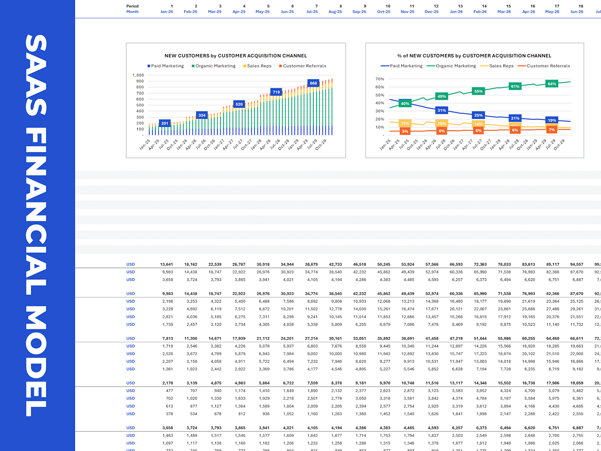
Task: Click Organic Marketing legend entry in line chart
Action: [x=452, y=66]
